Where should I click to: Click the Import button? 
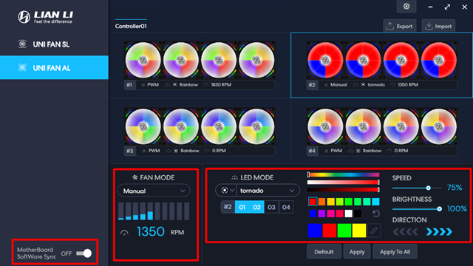point(438,26)
